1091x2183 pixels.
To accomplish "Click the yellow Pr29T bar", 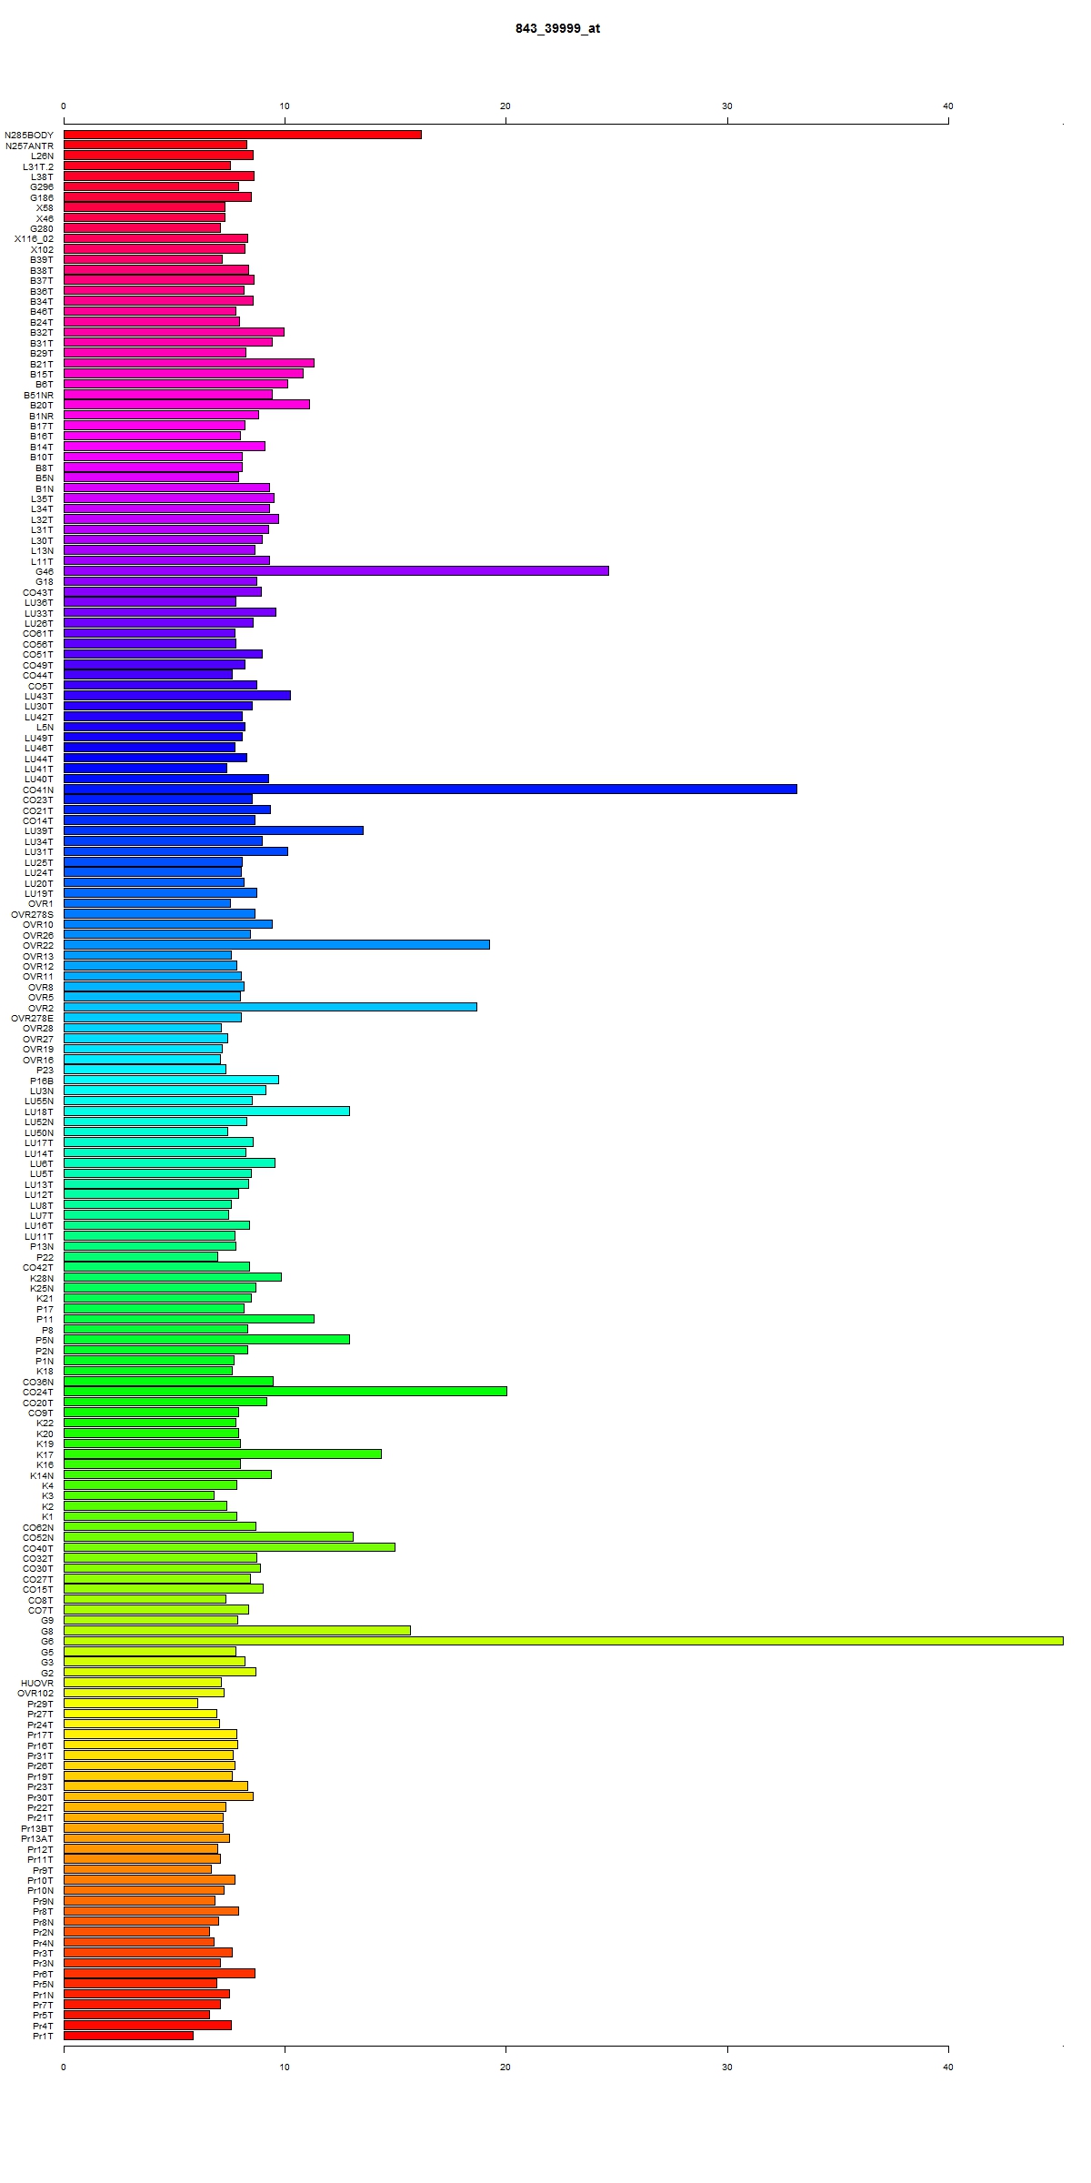I will pos(130,1704).
